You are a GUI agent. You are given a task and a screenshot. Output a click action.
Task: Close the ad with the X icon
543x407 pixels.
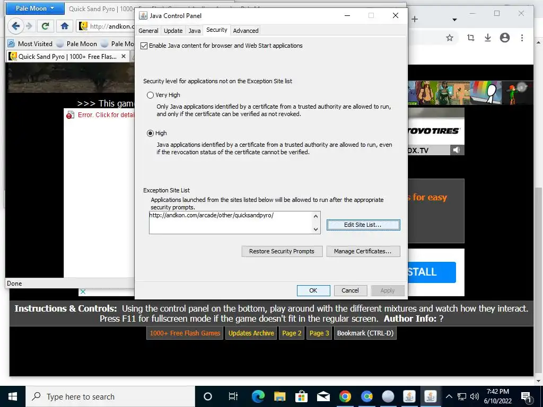pyautogui.click(x=83, y=292)
